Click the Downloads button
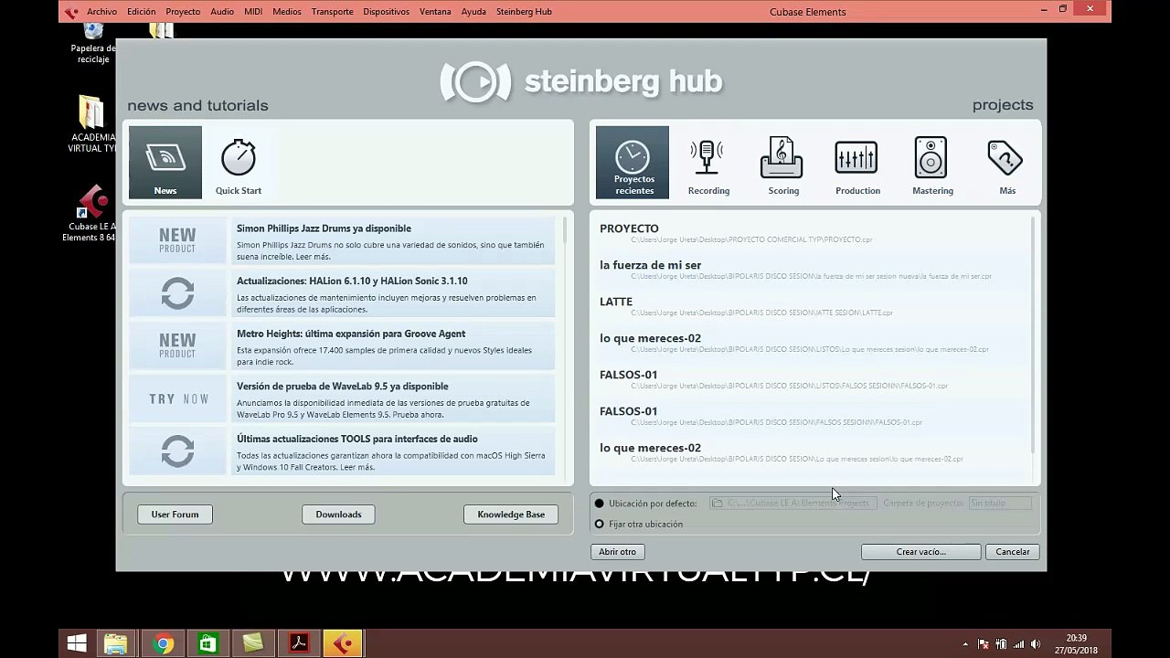The width and height of the screenshot is (1170, 658). coord(338,515)
